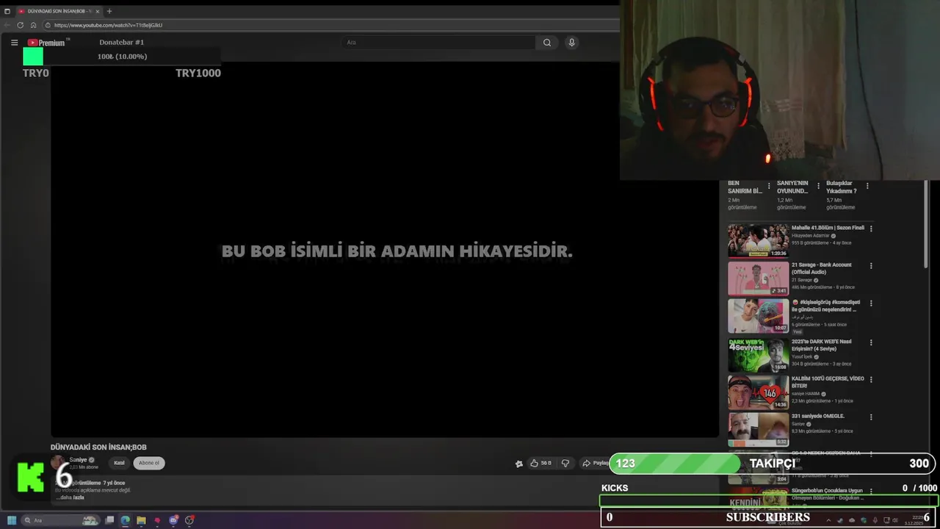Subscribe with the 'Abone ol' button
Image resolution: width=940 pixels, height=529 pixels.
coord(149,463)
